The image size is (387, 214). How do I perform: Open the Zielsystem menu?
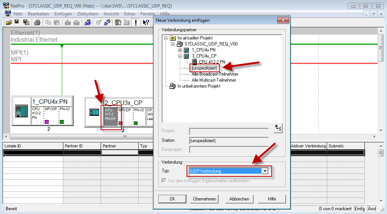click(x=88, y=14)
